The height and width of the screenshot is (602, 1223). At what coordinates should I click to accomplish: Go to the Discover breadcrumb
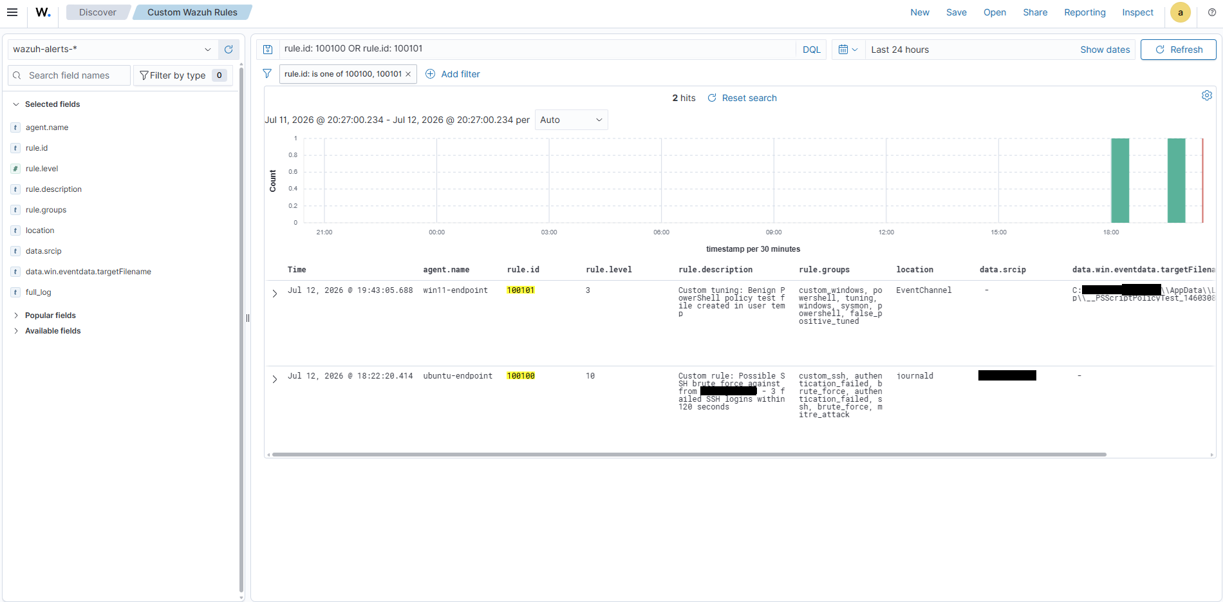click(98, 12)
